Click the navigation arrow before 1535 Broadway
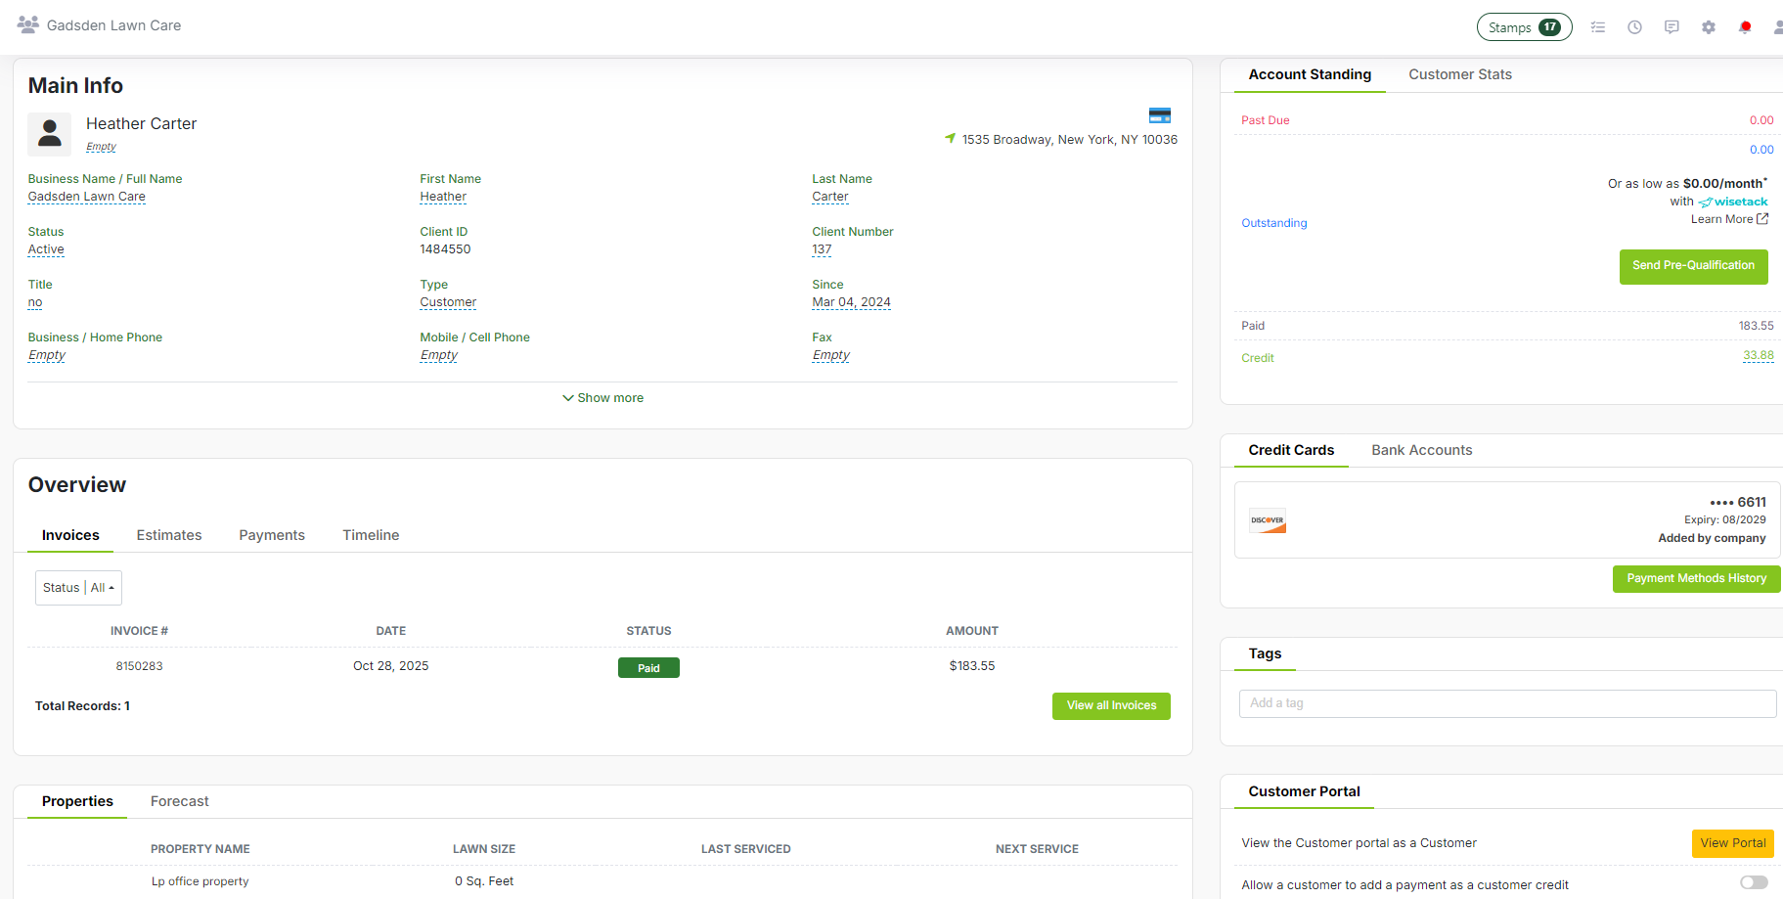 [950, 139]
